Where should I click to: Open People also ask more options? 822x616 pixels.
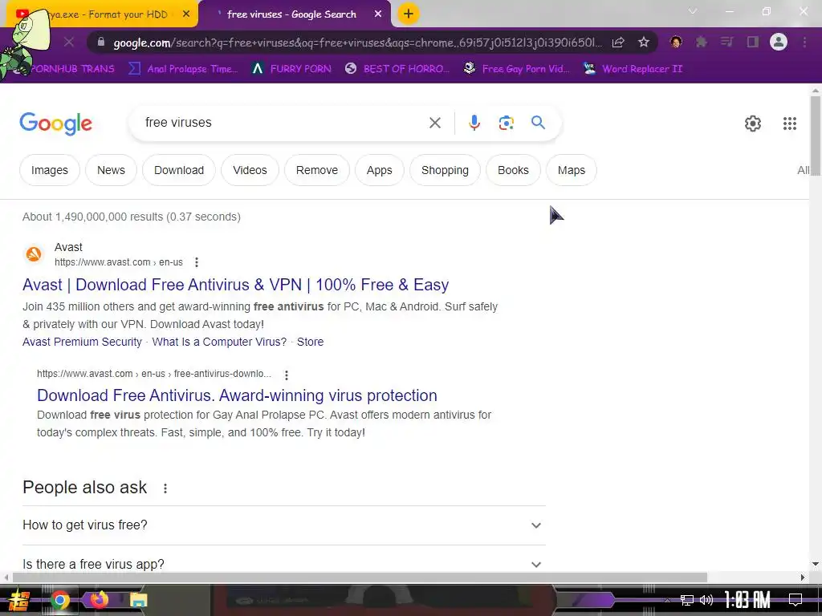coord(165,488)
